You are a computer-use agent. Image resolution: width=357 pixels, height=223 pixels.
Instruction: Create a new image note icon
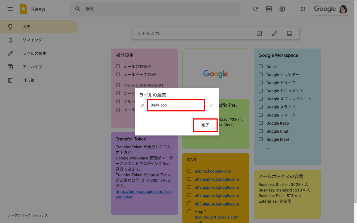pos(290,33)
